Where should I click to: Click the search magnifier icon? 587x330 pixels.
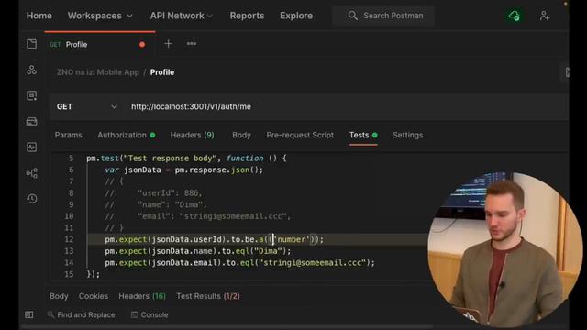click(x=352, y=16)
